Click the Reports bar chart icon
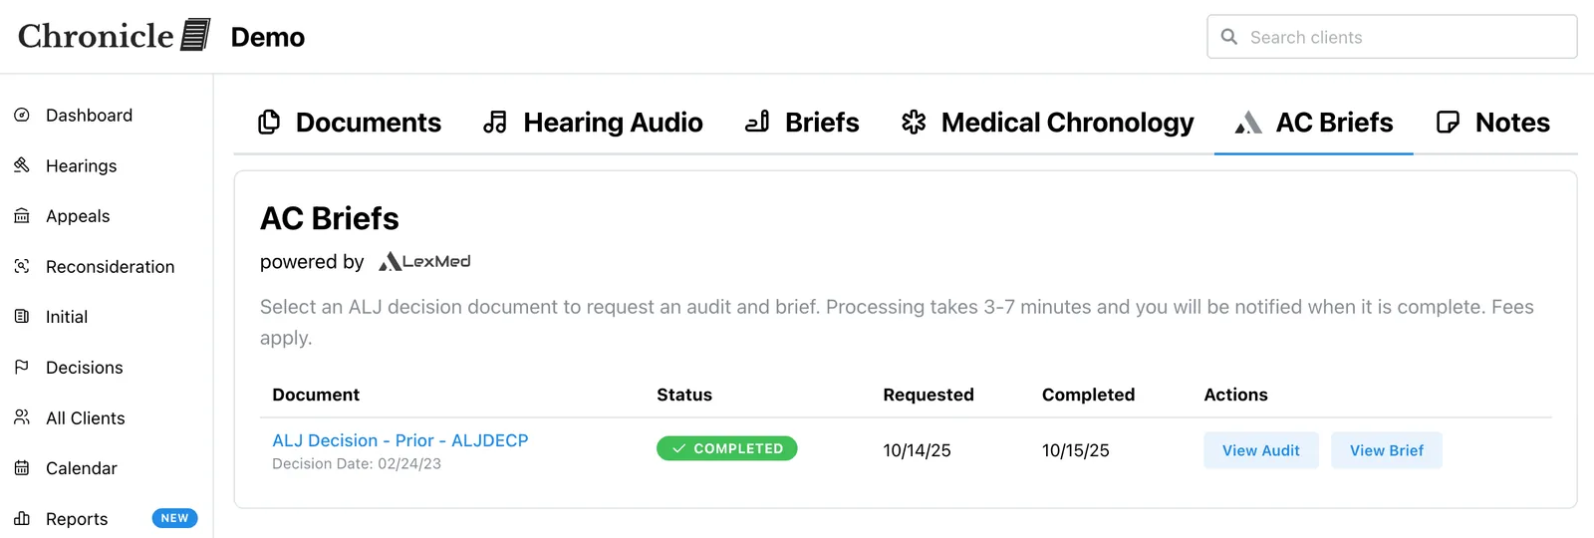 pos(22,518)
